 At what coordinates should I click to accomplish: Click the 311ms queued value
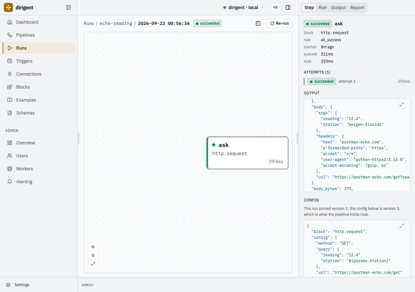pos(327,54)
